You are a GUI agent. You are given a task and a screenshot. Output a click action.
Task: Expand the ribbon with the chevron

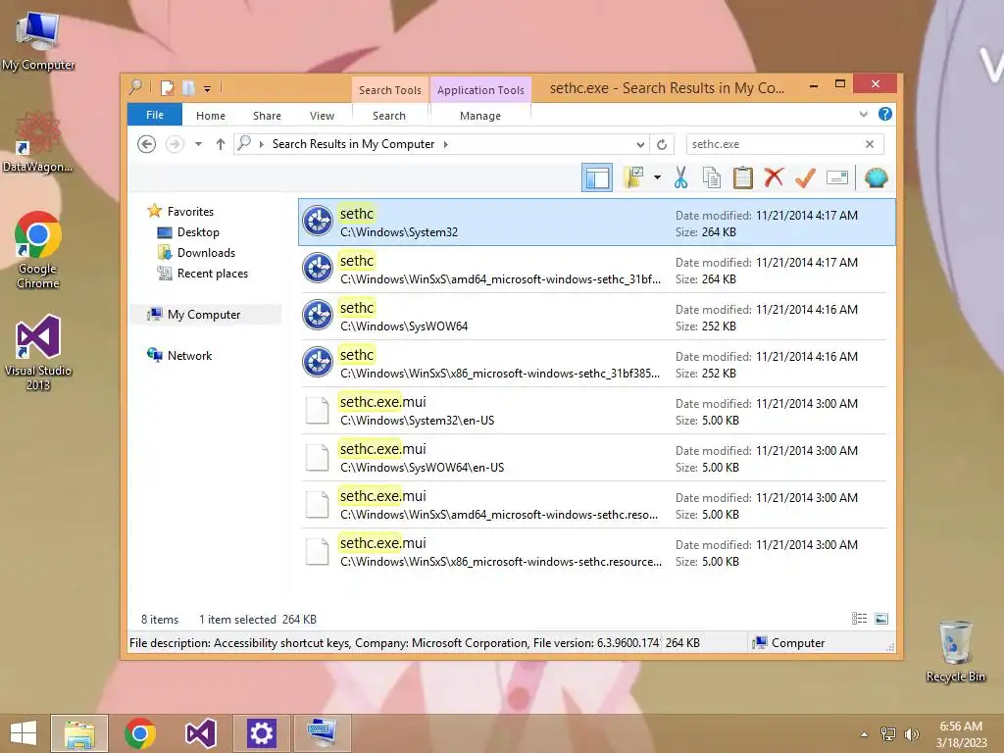pos(864,115)
